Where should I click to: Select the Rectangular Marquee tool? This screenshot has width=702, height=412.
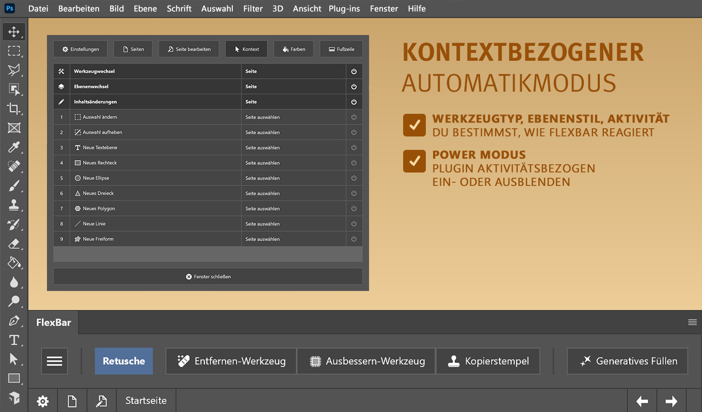pos(14,50)
